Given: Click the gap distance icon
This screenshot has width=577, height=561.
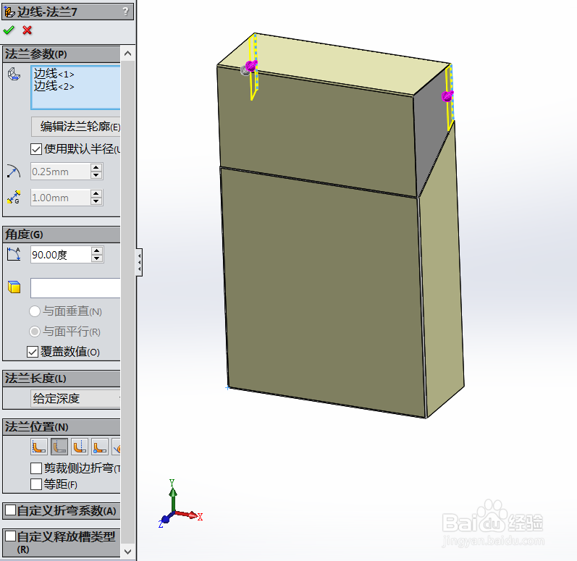Looking at the screenshot, I should 14,198.
